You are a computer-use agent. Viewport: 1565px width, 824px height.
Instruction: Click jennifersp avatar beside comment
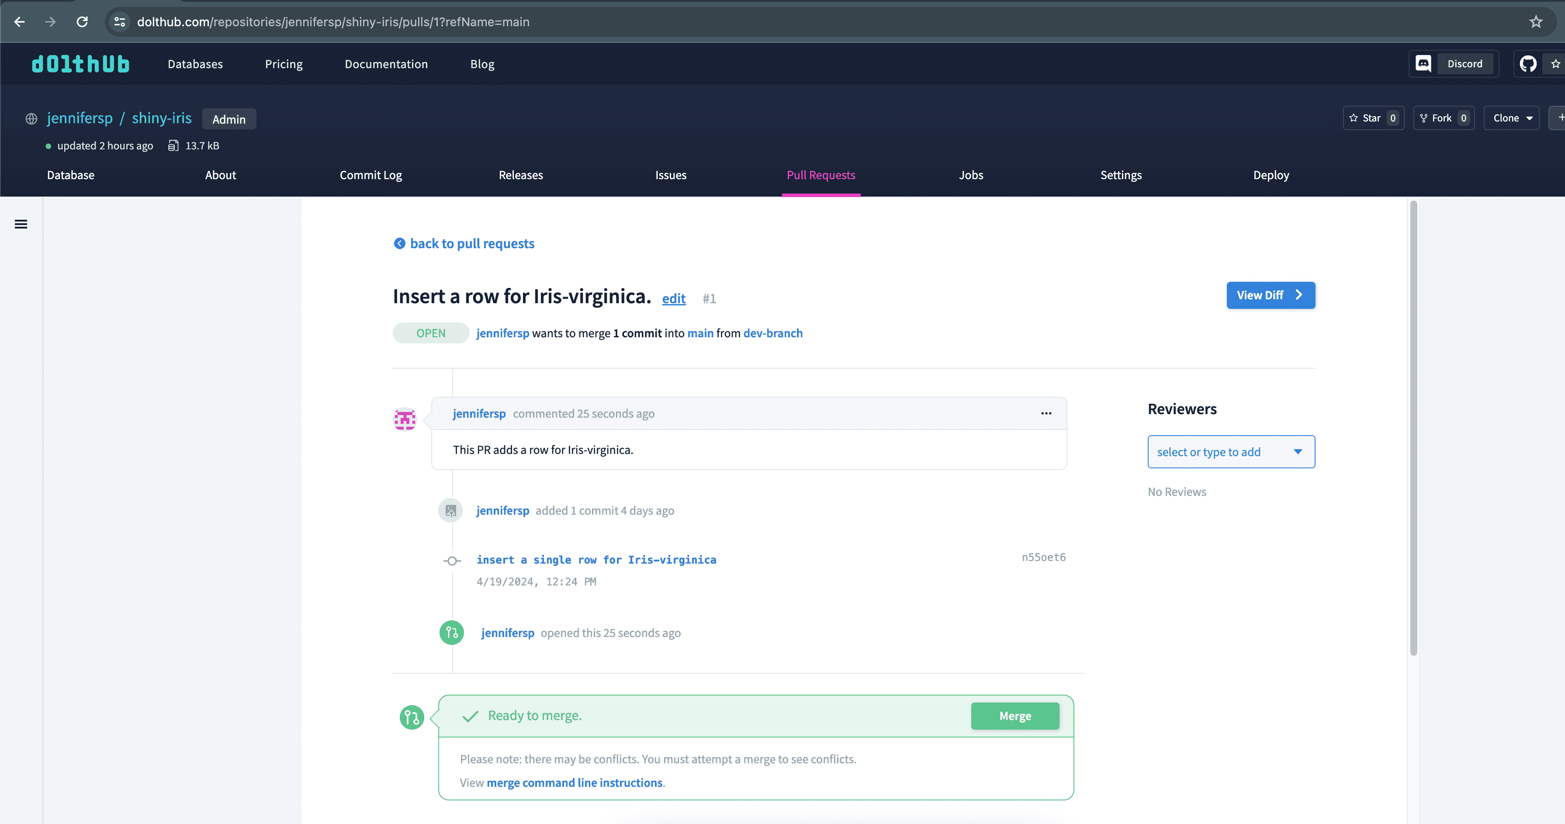405,419
